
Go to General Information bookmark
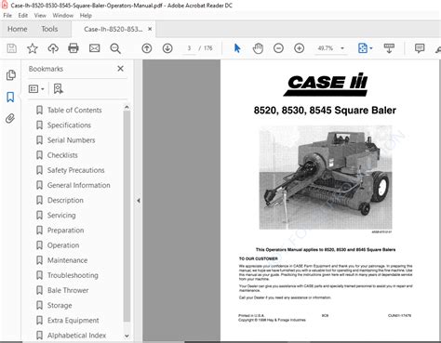pos(78,185)
